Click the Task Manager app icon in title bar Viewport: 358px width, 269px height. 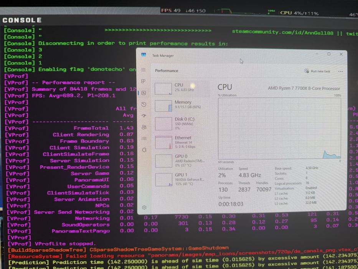point(144,55)
